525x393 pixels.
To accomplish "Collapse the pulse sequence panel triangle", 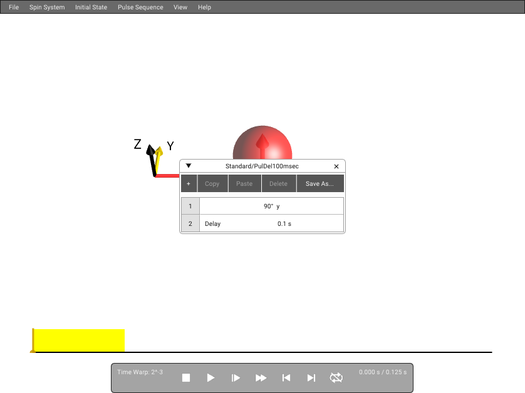I will (x=189, y=166).
